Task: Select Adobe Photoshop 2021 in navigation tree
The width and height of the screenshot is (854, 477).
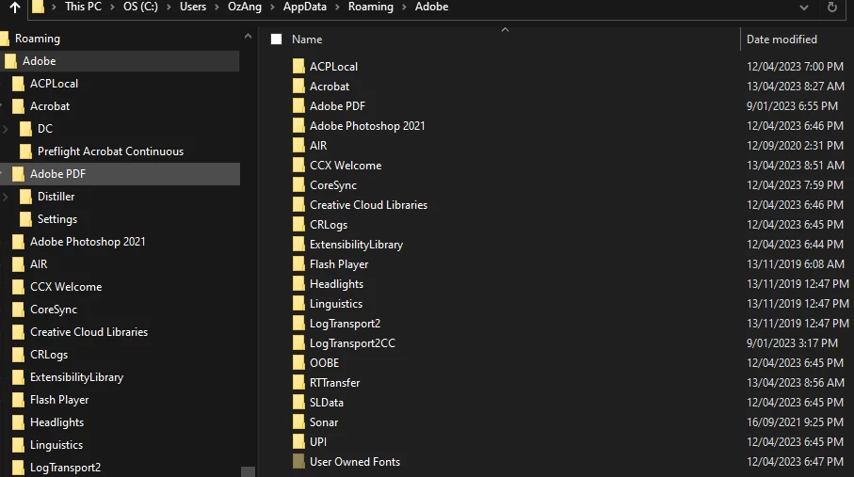Action: (88, 242)
